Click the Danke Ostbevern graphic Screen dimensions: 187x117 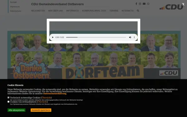31,70
